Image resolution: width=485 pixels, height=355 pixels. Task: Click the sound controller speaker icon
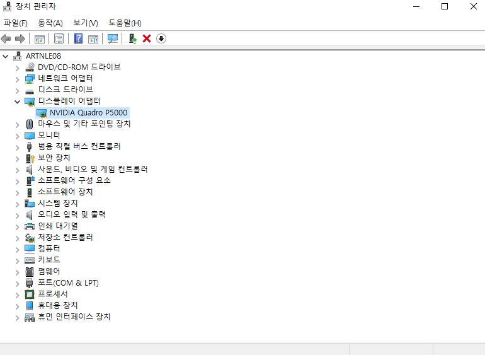(30, 170)
